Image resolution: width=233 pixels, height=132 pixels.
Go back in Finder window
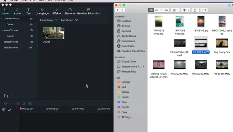[x=117, y=10]
